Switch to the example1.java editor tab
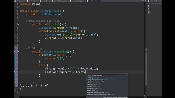 [19, 1]
